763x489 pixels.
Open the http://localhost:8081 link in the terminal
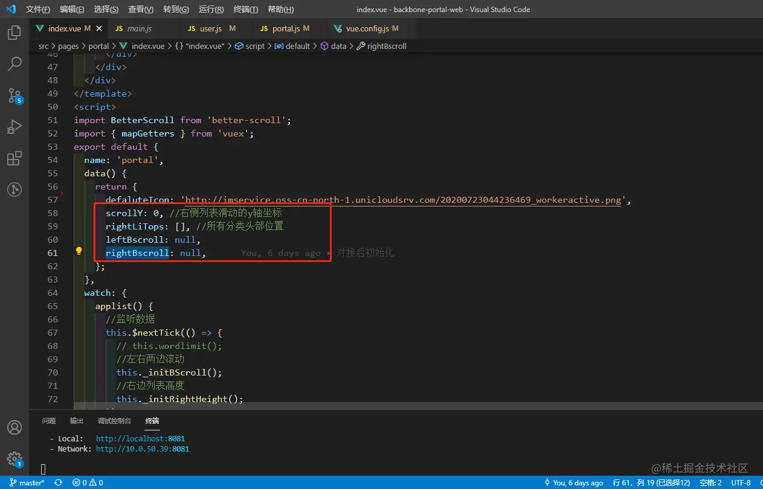(x=140, y=438)
